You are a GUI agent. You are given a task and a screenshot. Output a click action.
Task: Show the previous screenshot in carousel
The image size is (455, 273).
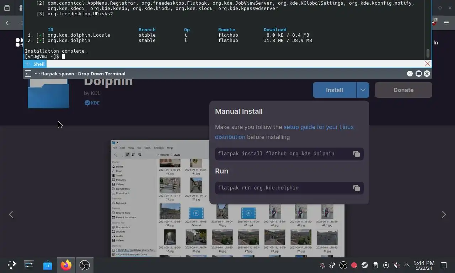(11, 214)
